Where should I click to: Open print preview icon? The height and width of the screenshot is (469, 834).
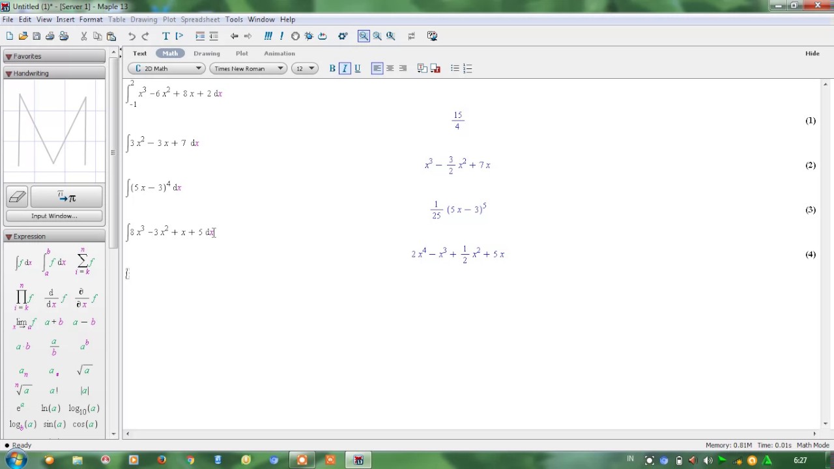coord(64,36)
